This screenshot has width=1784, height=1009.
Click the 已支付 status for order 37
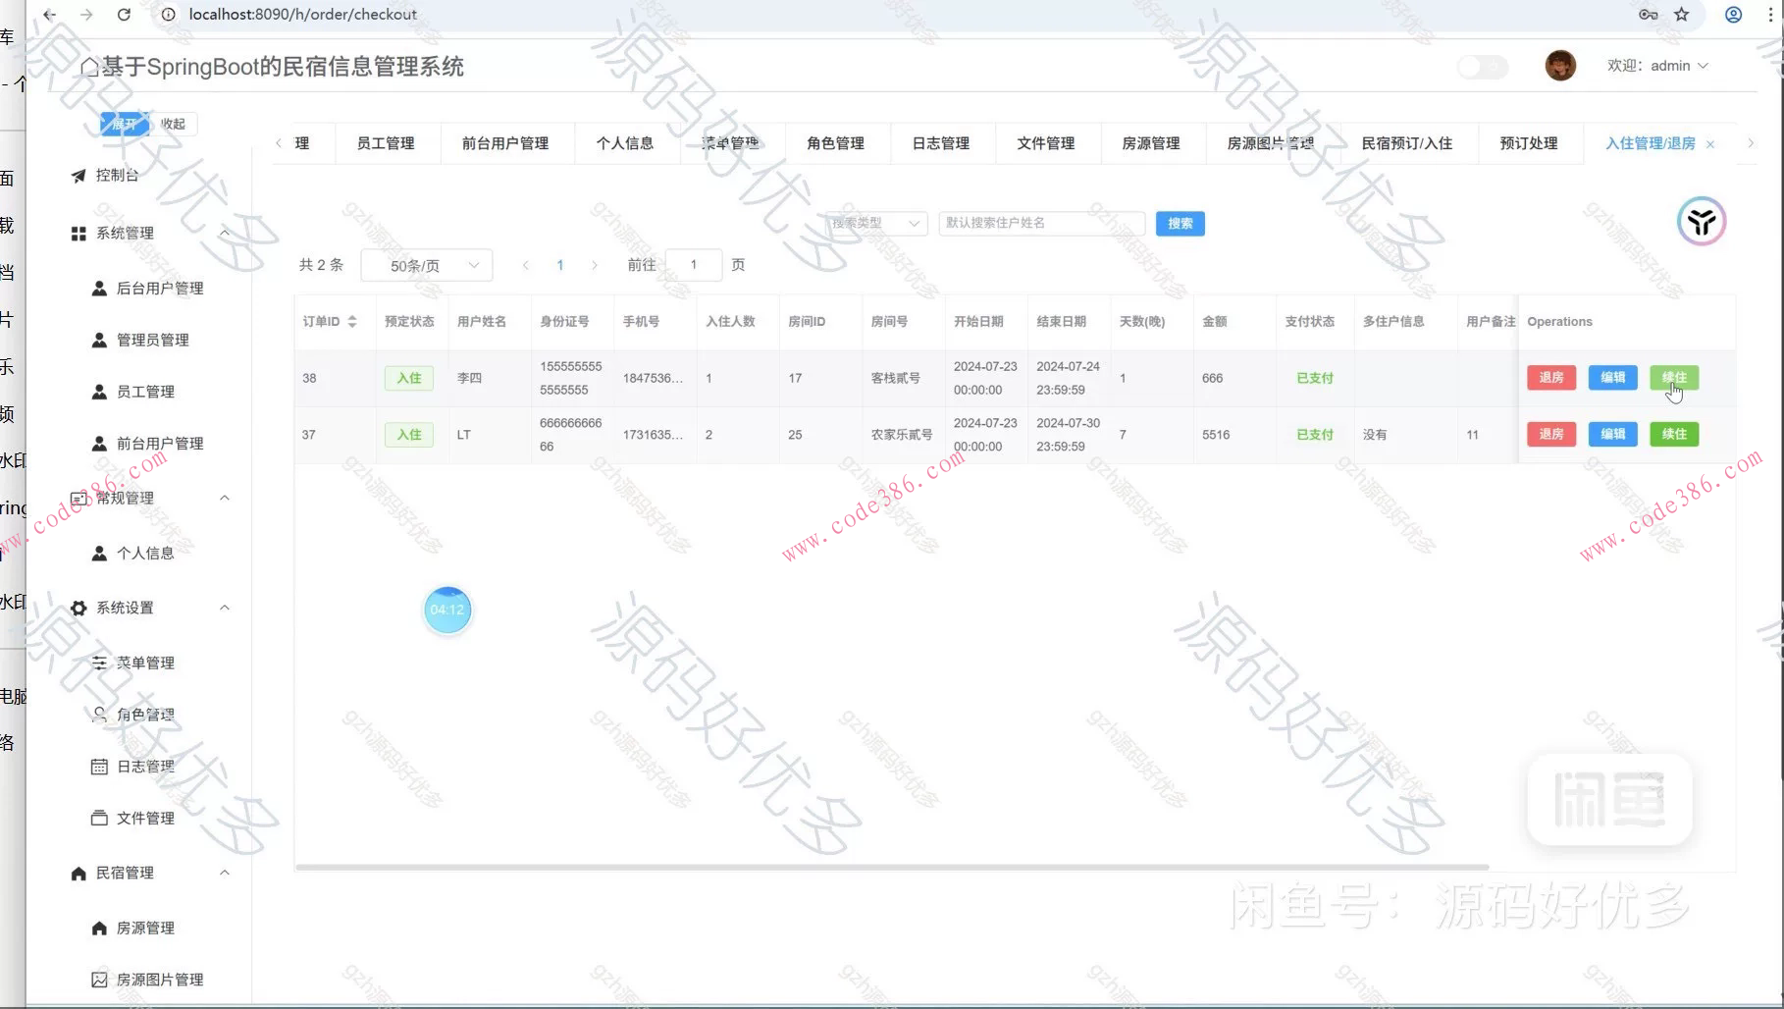pyautogui.click(x=1315, y=435)
